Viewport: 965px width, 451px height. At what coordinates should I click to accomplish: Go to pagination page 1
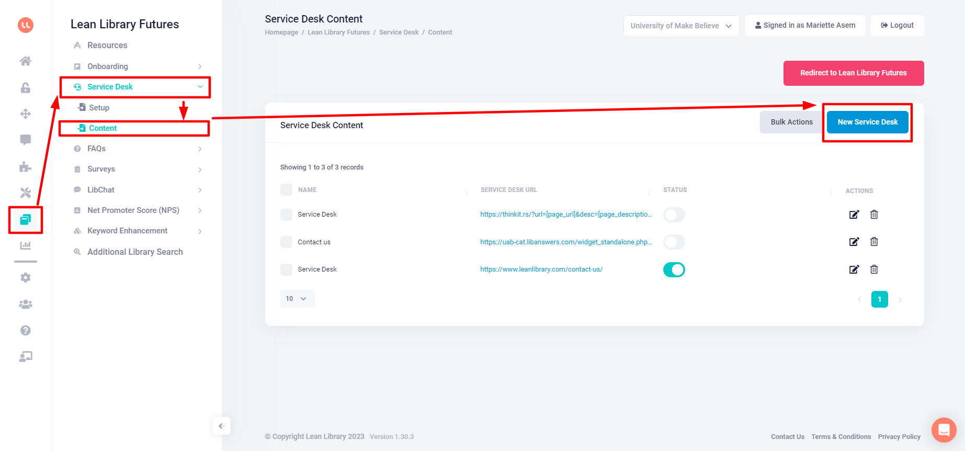[x=879, y=299]
